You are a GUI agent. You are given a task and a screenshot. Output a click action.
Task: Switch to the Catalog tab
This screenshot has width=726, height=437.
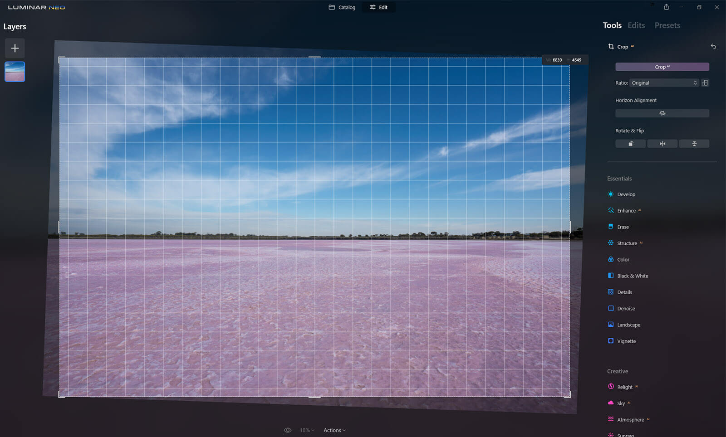click(x=342, y=7)
